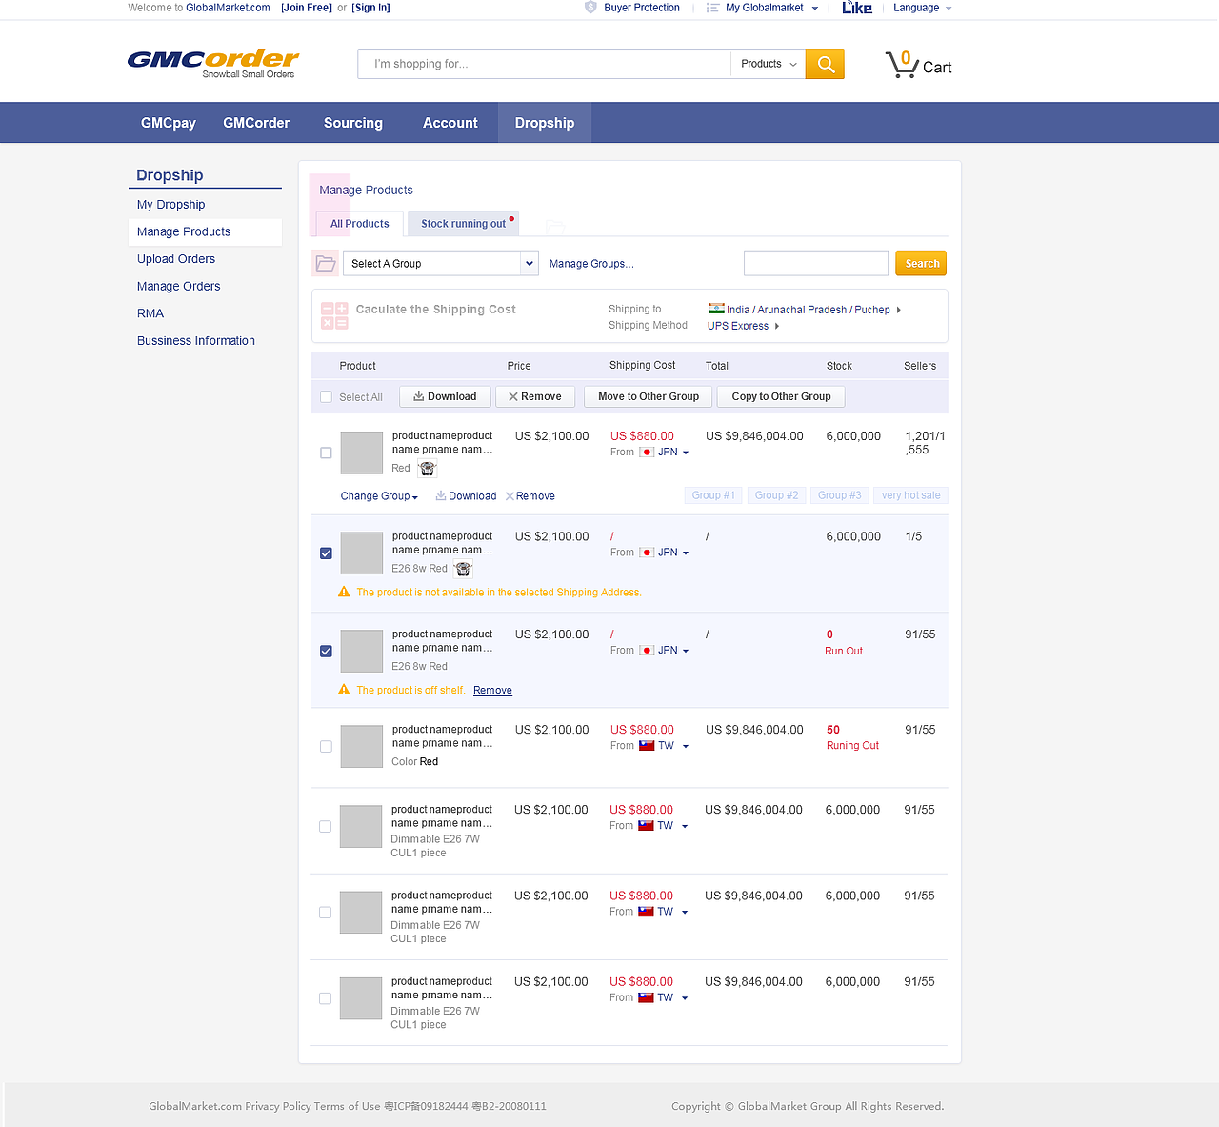Click the shipping cost calculator icon

click(x=334, y=315)
